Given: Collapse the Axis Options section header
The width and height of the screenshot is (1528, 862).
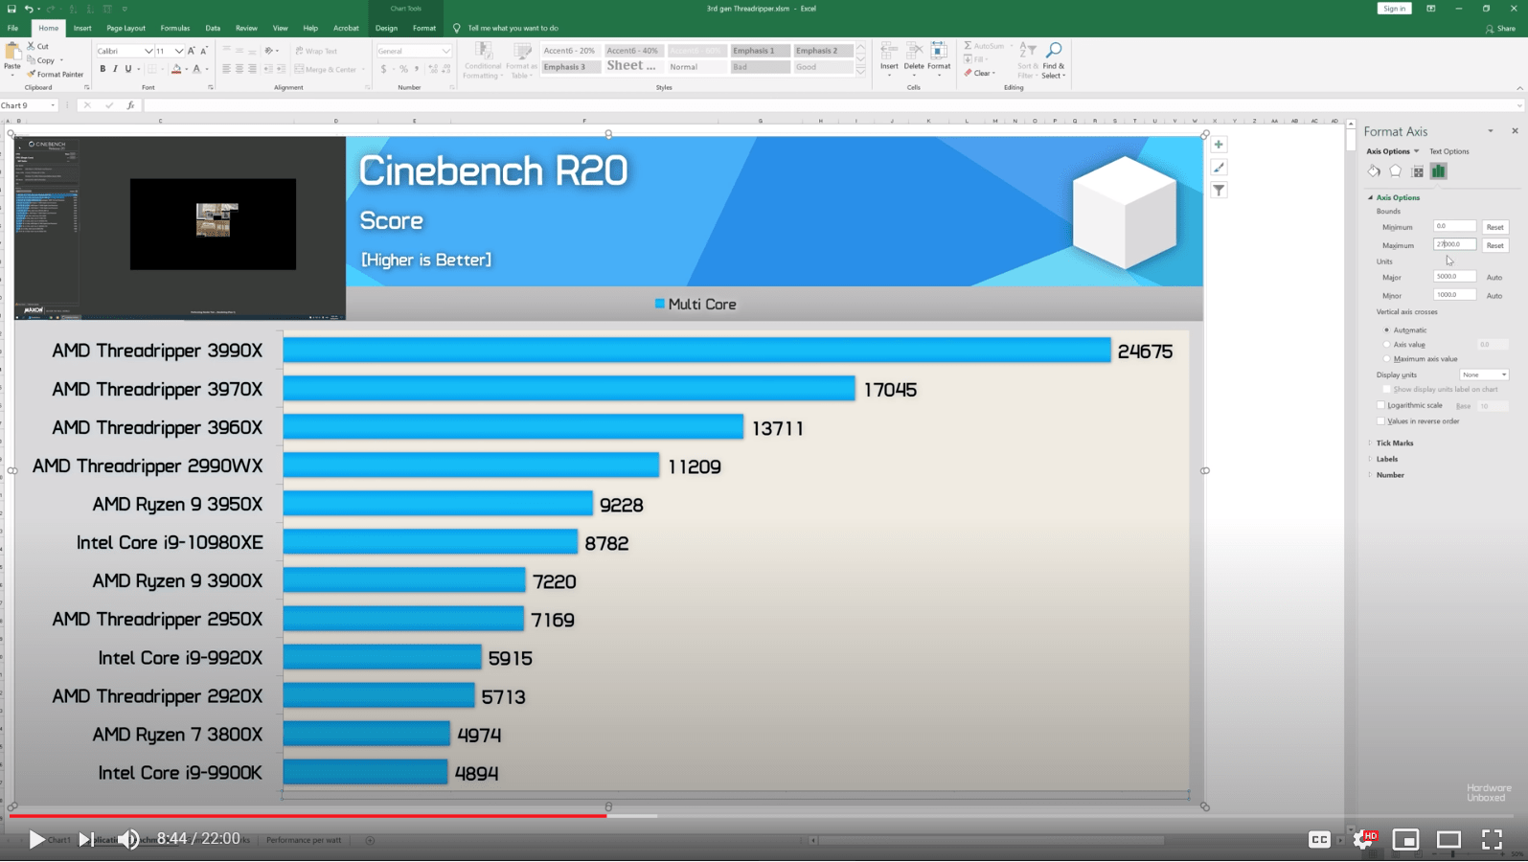Looking at the screenshot, I should [x=1398, y=197].
